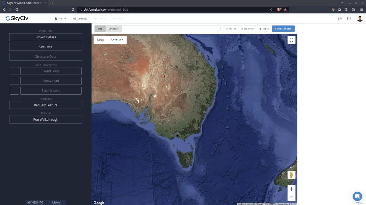
Task: Expand the map to fullscreen view
Action: coord(291,40)
